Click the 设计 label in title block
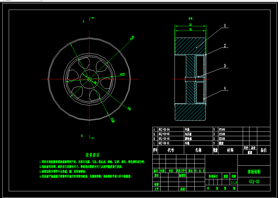This screenshot has height=198, width=278. pos(156,175)
